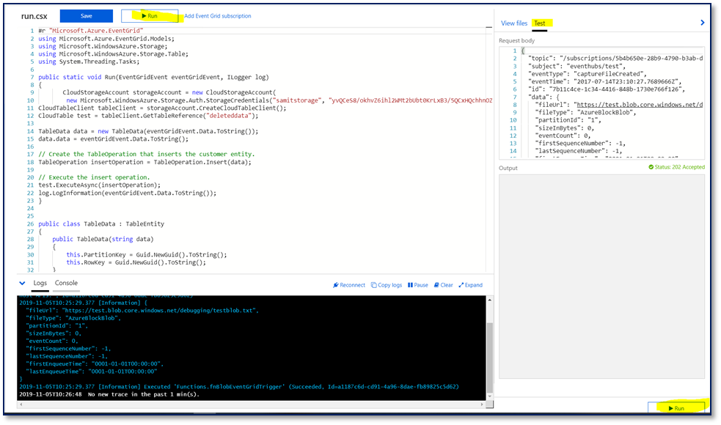This screenshot has height=425, width=721.
Task: Click "subject": "eventhubs/test" request line
Action: pyautogui.click(x=577, y=66)
